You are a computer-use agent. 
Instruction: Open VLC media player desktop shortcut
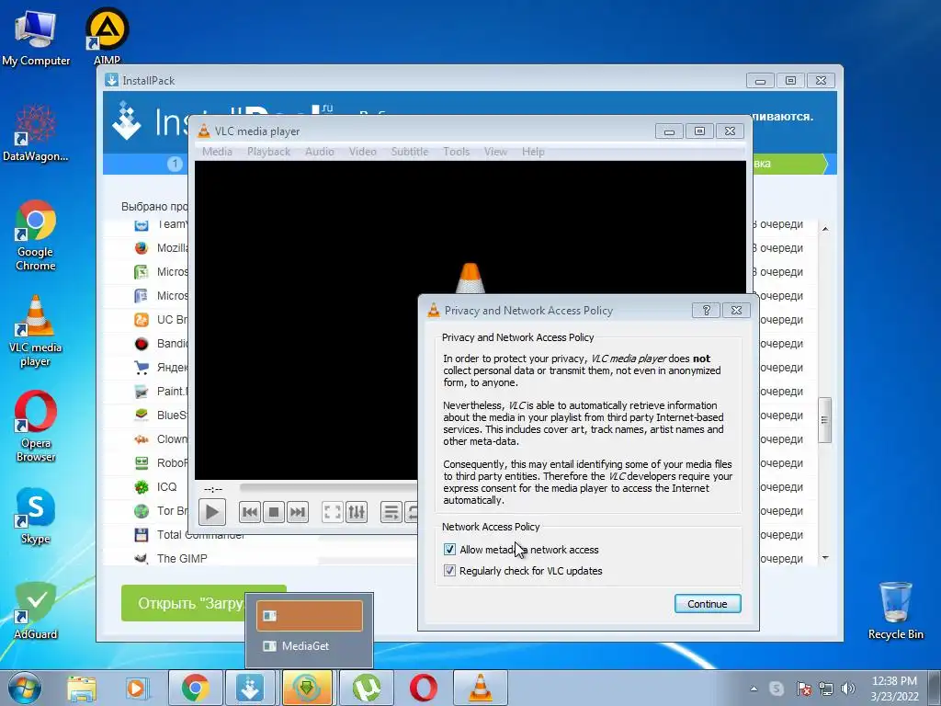point(36,331)
